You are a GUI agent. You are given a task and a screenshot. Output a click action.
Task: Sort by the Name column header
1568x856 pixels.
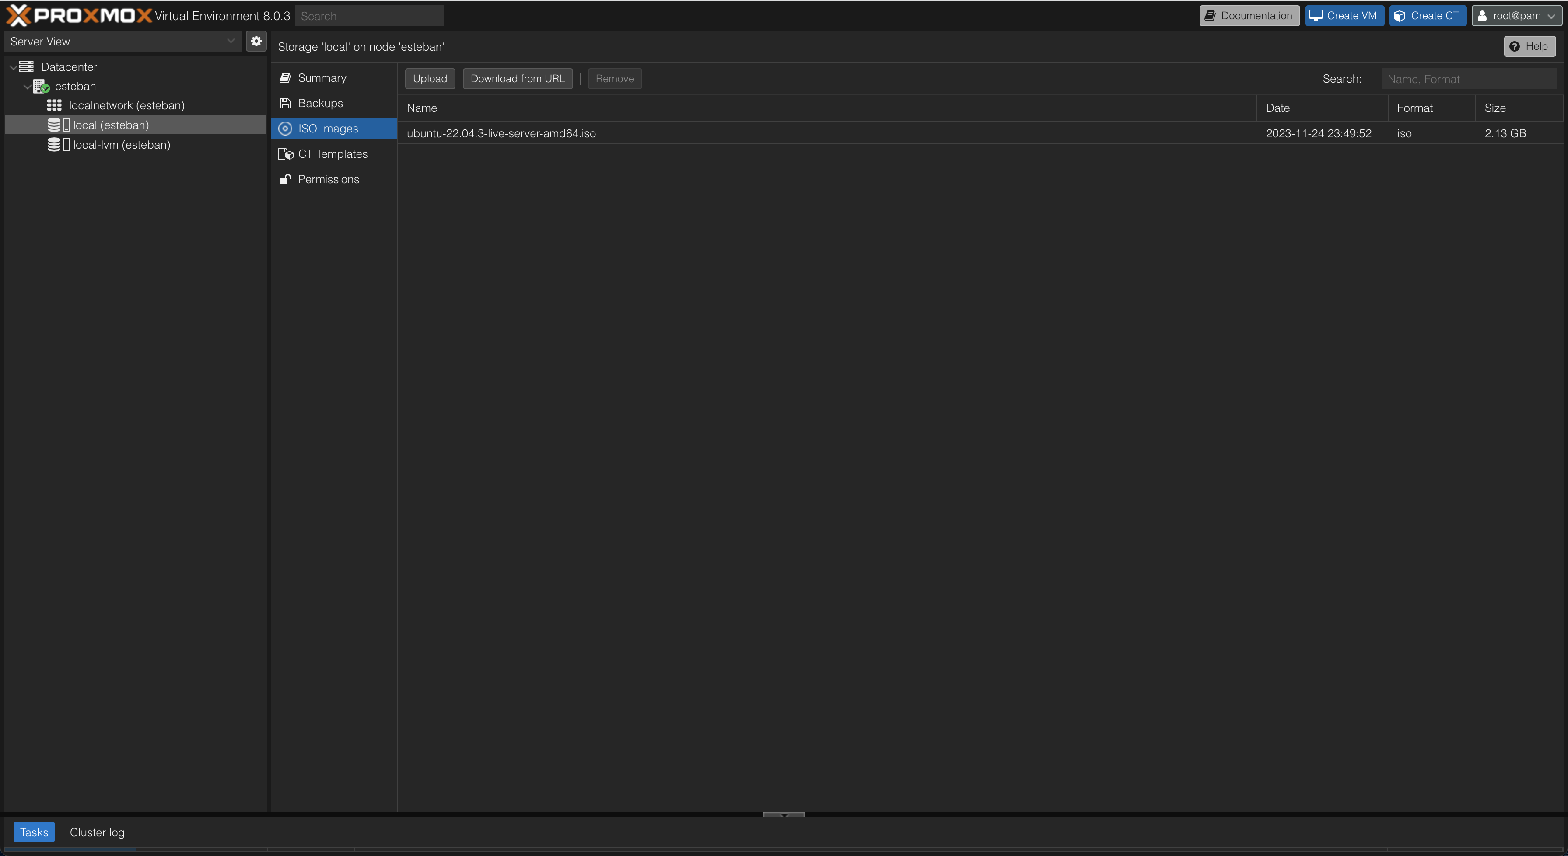click(827, 108)
